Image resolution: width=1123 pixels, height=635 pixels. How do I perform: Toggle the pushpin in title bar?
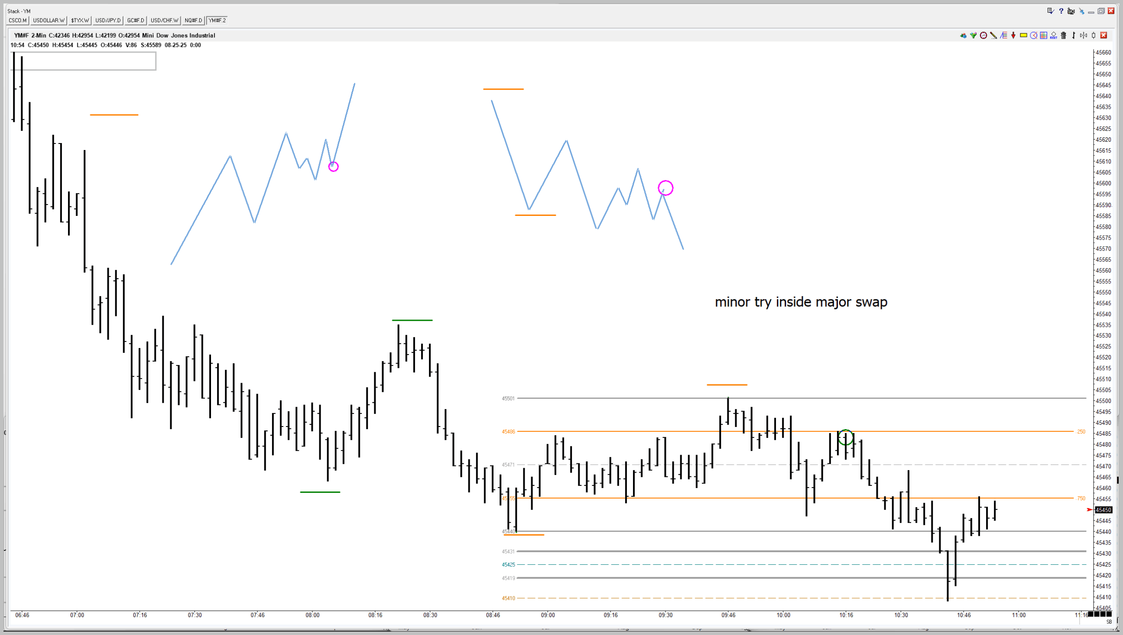click(1082, 11)
